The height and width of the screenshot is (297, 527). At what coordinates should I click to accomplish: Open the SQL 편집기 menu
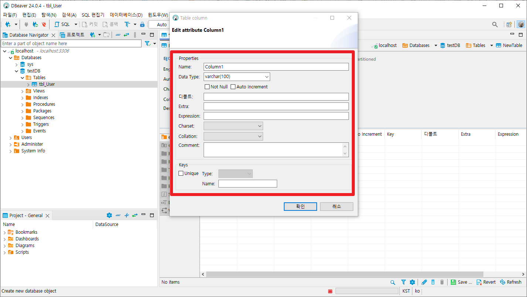click(93, 15)
